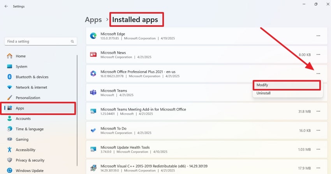Click the search magnifier icon
The height and width of the screenshot is (174, 331).
point(72,42)
